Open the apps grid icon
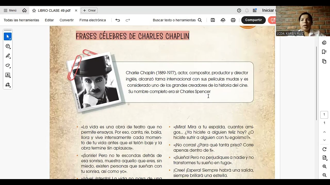 click(255, 11)
